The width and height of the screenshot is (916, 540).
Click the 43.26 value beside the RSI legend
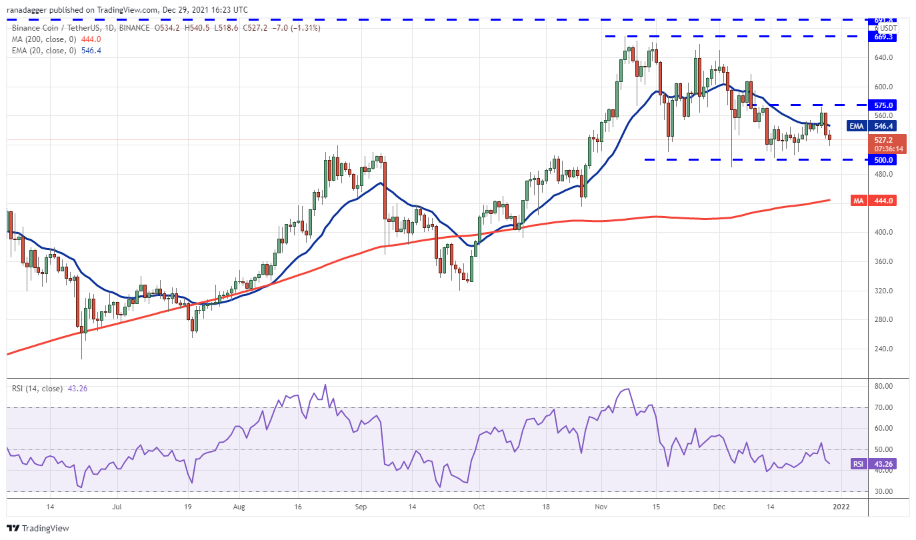(78, 388)
